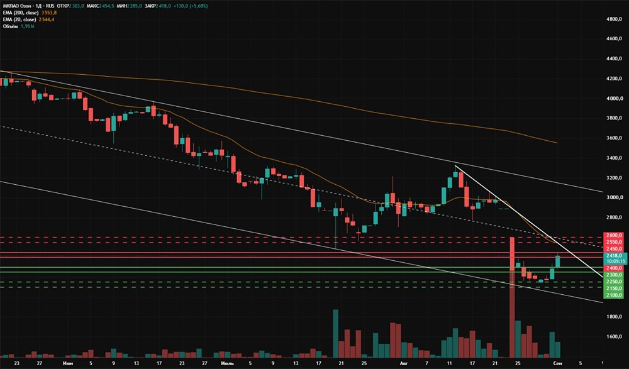Click the 3800,0 price axis tick
Image resolution: width=629 pixels, height=369 pixels.
(x=614, y=118)
